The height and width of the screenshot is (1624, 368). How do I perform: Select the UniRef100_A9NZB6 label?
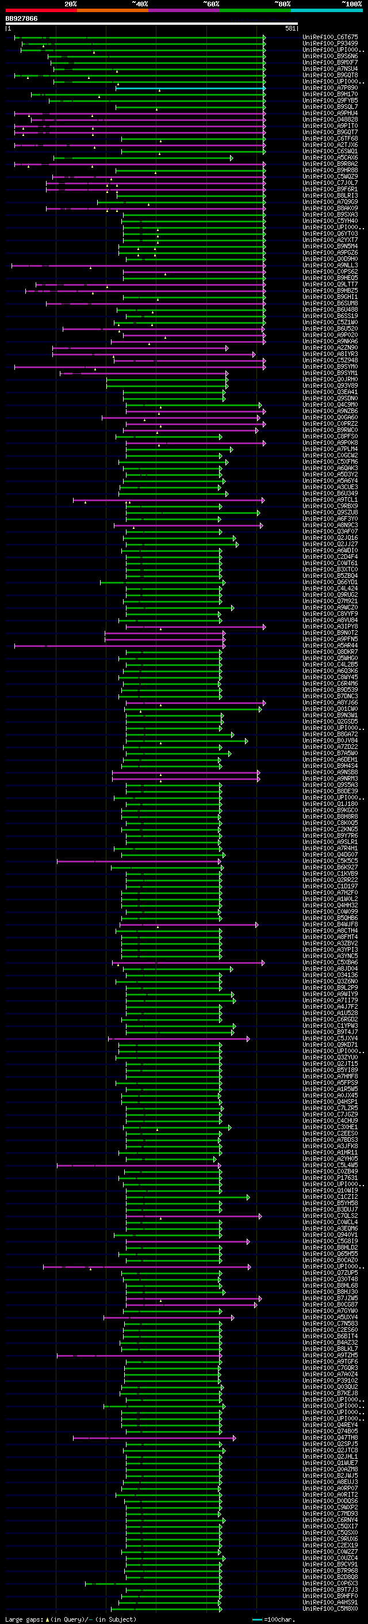tap(330, 411)
